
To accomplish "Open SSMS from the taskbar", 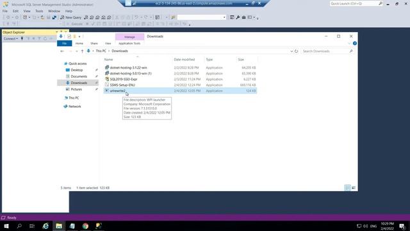I will pyautogui.click(x=99, y=226).
